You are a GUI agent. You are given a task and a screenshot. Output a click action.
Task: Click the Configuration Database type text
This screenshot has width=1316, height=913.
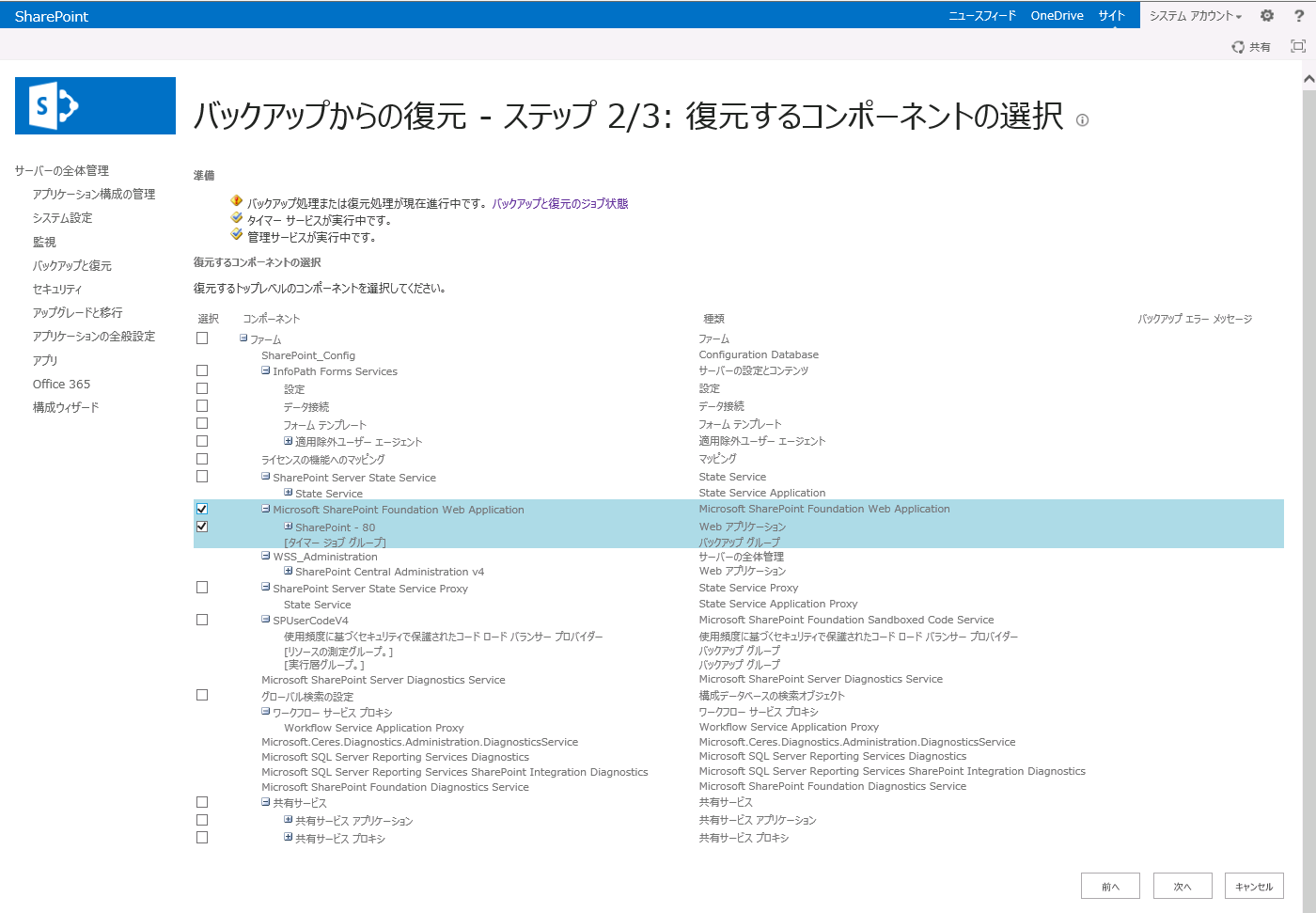[759, 354]
